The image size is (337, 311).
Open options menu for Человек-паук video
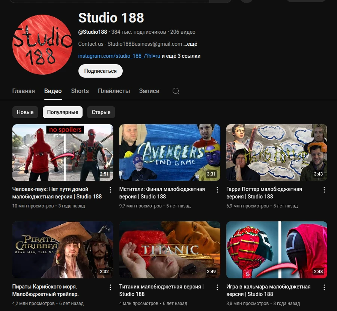[x=110, y=190]
